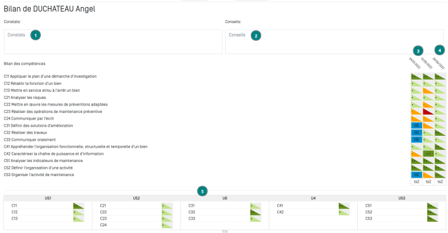Click the orange first-column cell for C23
Viewport: 448px width, 233px height.
(x=416, y=111)
